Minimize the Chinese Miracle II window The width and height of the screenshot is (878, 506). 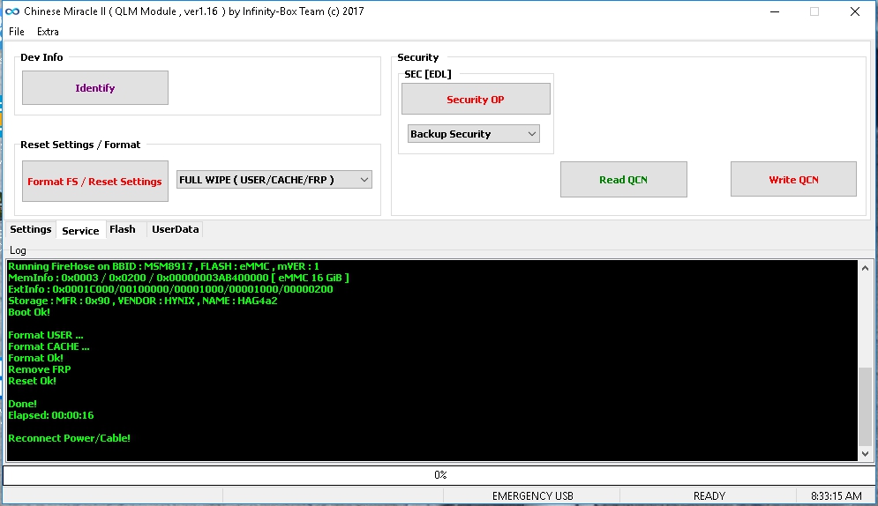[775, 11]
